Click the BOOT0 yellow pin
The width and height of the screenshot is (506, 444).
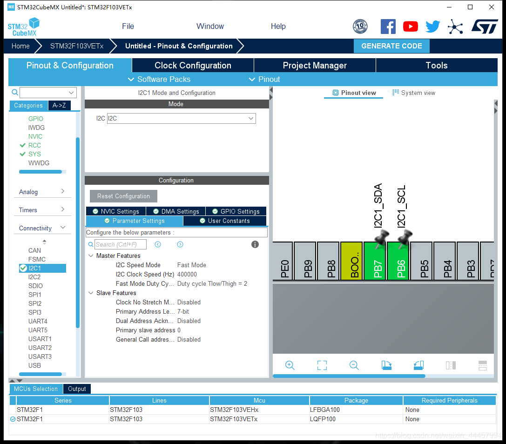point(351,261)
